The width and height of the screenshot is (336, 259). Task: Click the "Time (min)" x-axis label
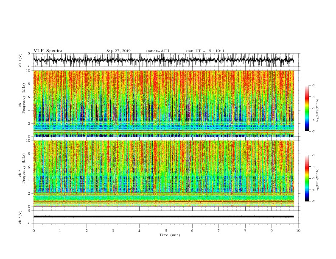(170, 235)
